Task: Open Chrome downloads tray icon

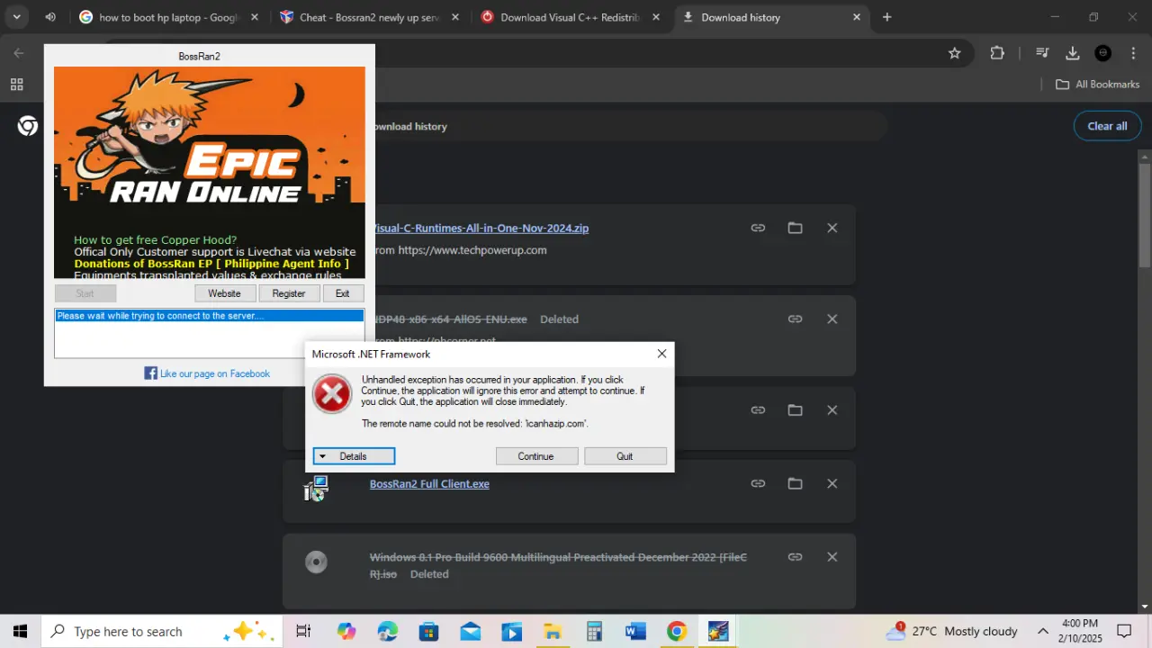Action: click(x=1073, y=53)
